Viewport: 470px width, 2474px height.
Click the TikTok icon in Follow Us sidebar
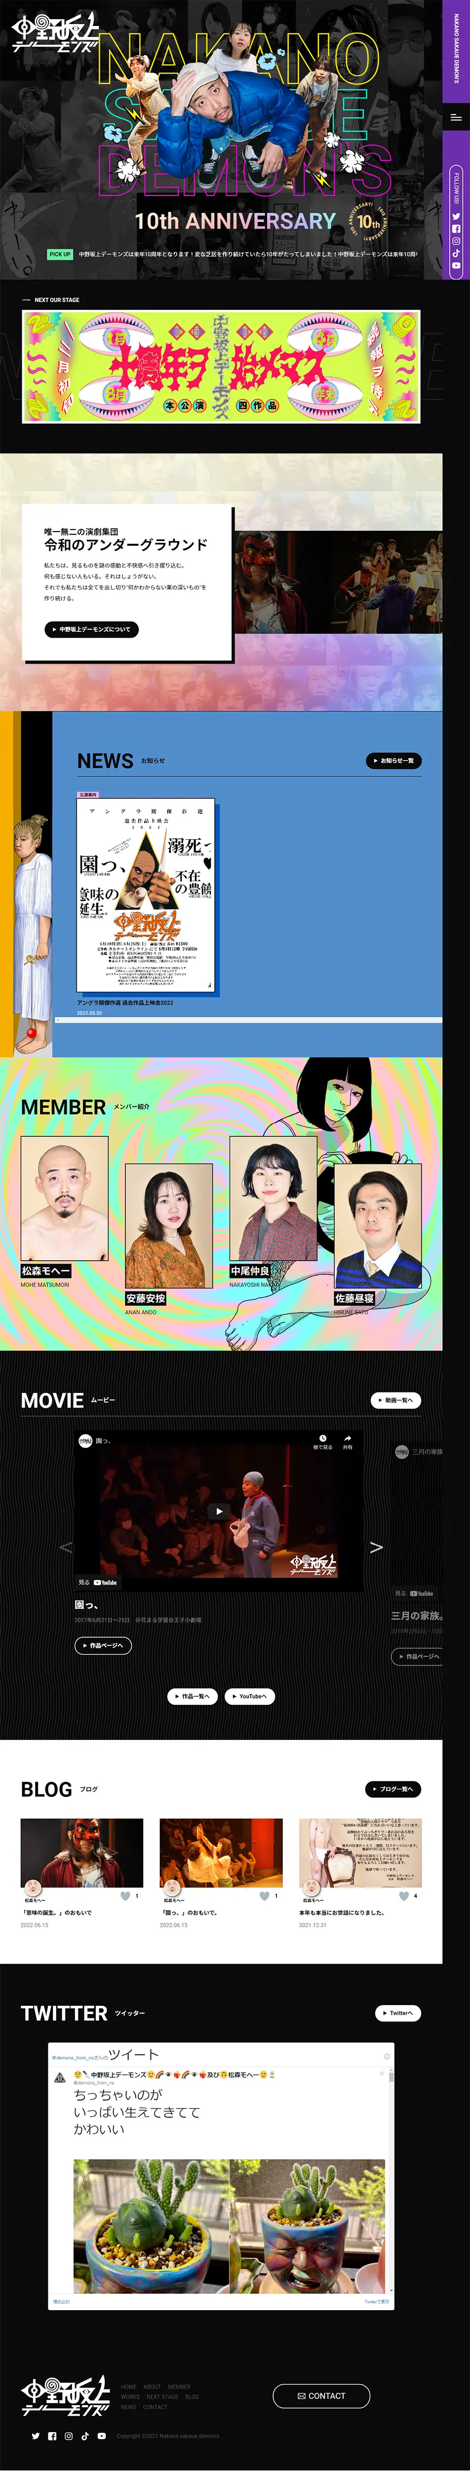pyautogui.click(x=457, y=254)
